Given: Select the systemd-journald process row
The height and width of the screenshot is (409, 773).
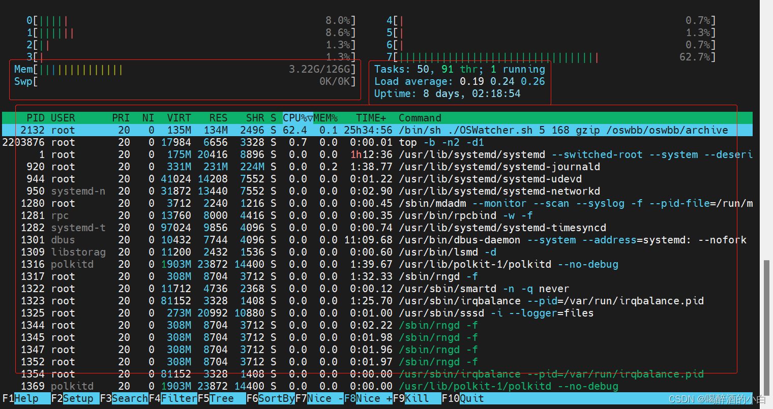Looking at the screenshot, I should (377, 167).
